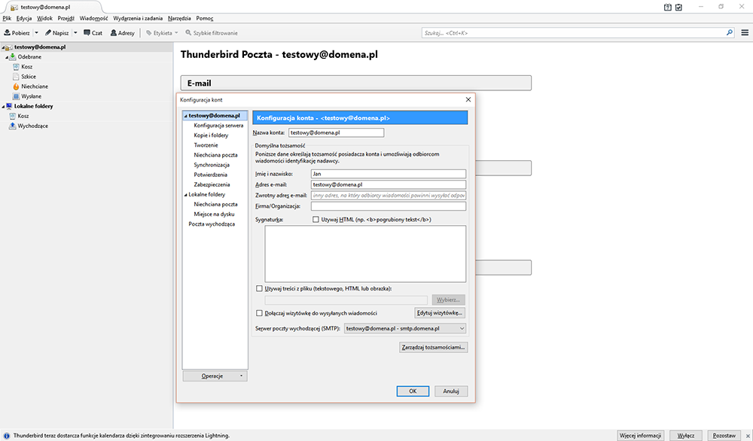Click the Firma/Organizacja field
The width and height of the screenshot is (753, 441).
(389, 206)
